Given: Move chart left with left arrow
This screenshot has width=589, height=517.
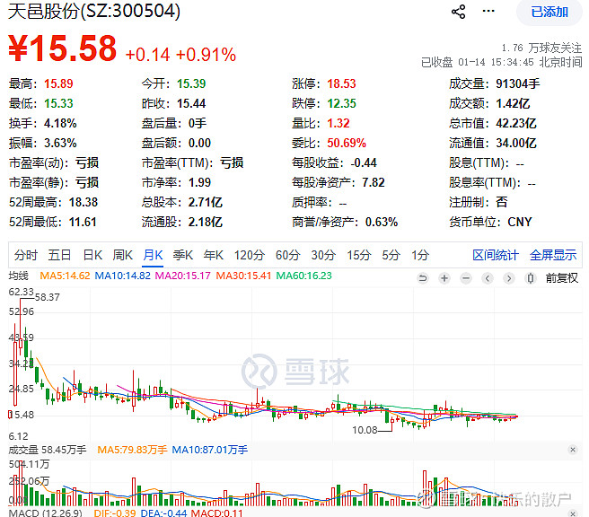Looking at the screenshot, I should tap(488, 278).
